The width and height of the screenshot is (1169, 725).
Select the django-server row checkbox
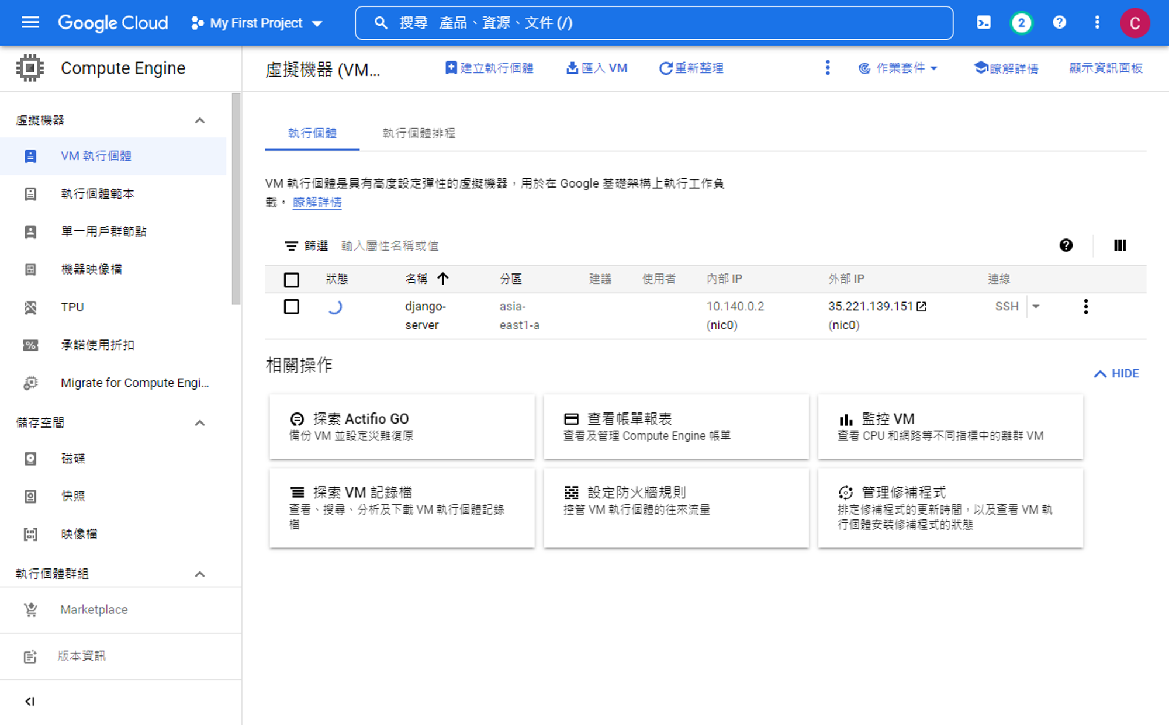pos(292,307)
